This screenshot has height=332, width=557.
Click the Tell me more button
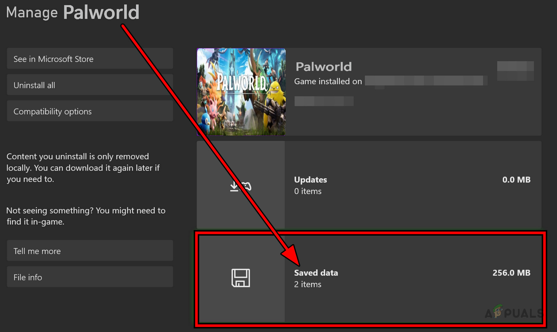click(x=90, y=251)
